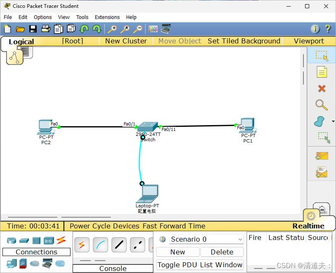Screen dimensions: 336x273
Task: Open the Edit menu
Action: pyautogui.click(x=23, y=17)
